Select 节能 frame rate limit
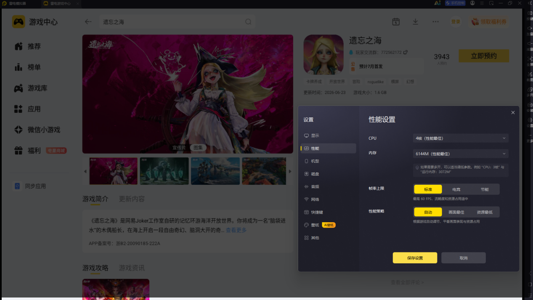533x300 pixels. (485, 189)
